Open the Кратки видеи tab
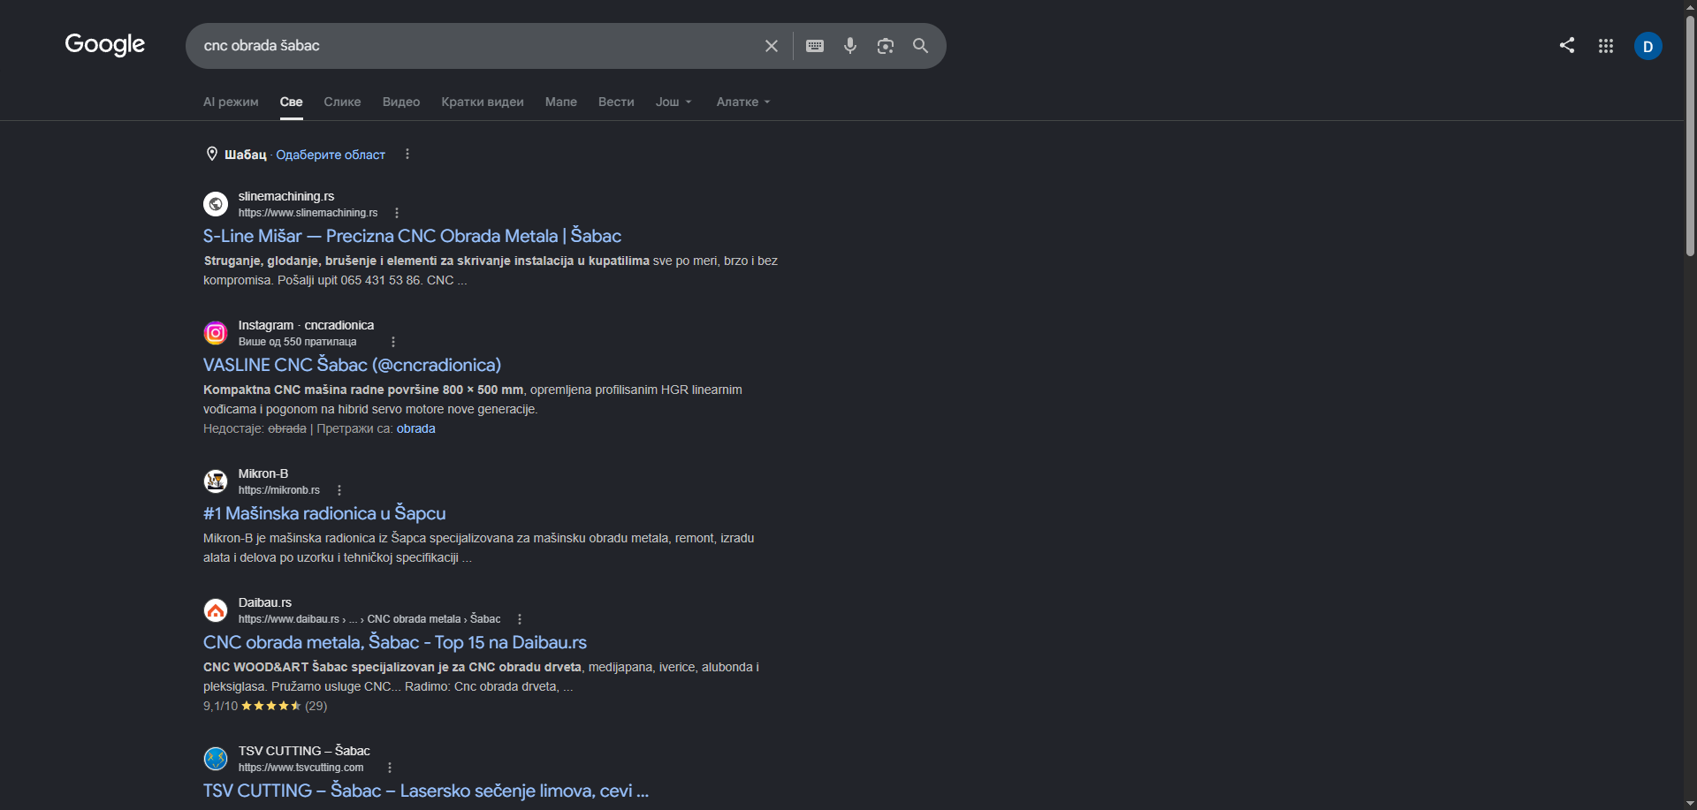 tap(483, 102)
